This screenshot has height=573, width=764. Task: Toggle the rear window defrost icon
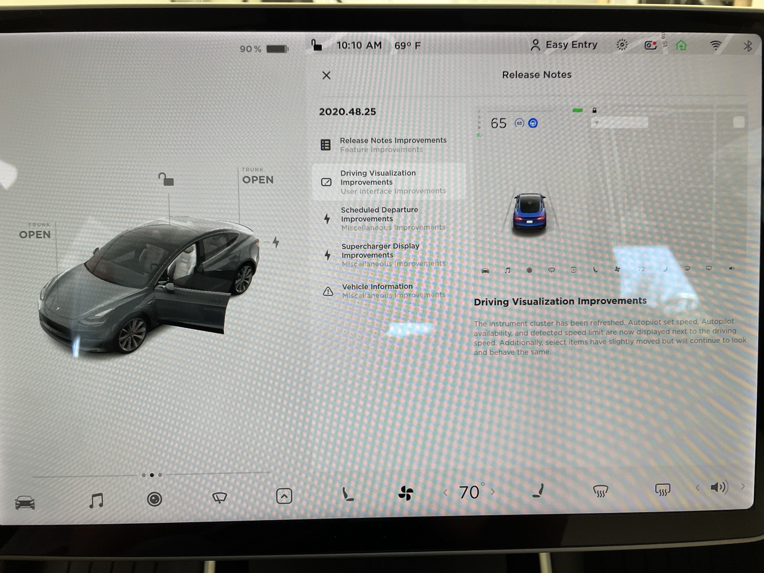click(662, 489)
